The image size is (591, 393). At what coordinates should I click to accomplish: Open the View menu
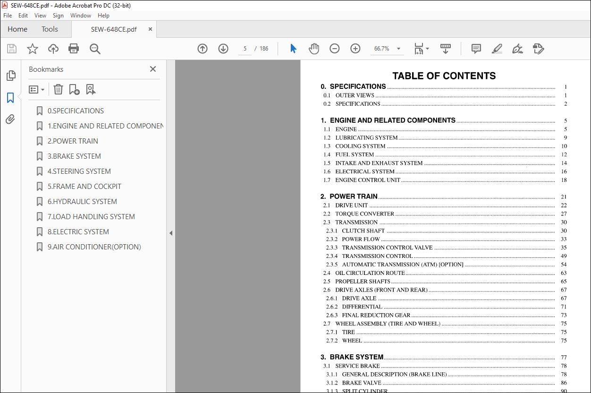tap(41, 16)
